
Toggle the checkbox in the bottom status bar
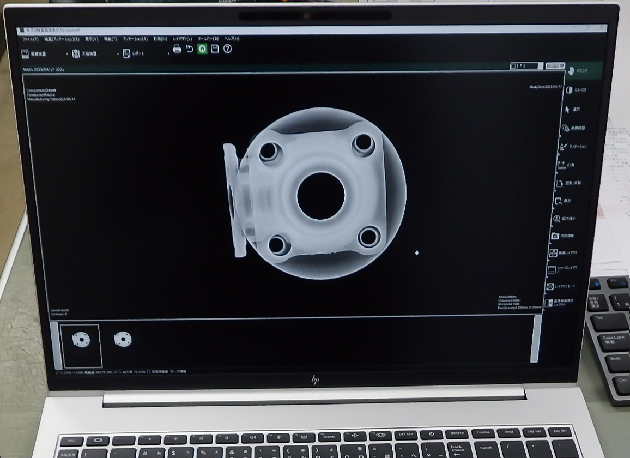pos(149,371)
